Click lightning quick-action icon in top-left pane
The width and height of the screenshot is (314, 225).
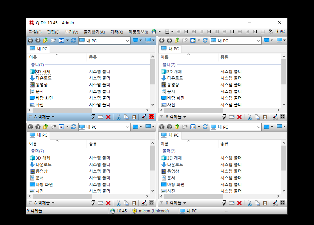click(93, 117)
